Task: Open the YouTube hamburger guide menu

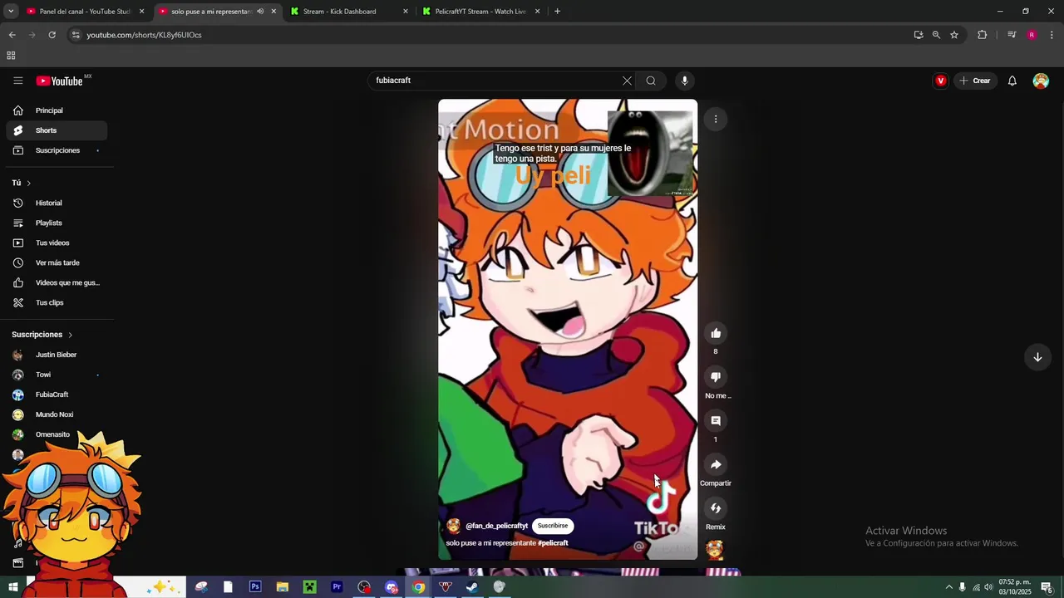Action: point(17,81)
